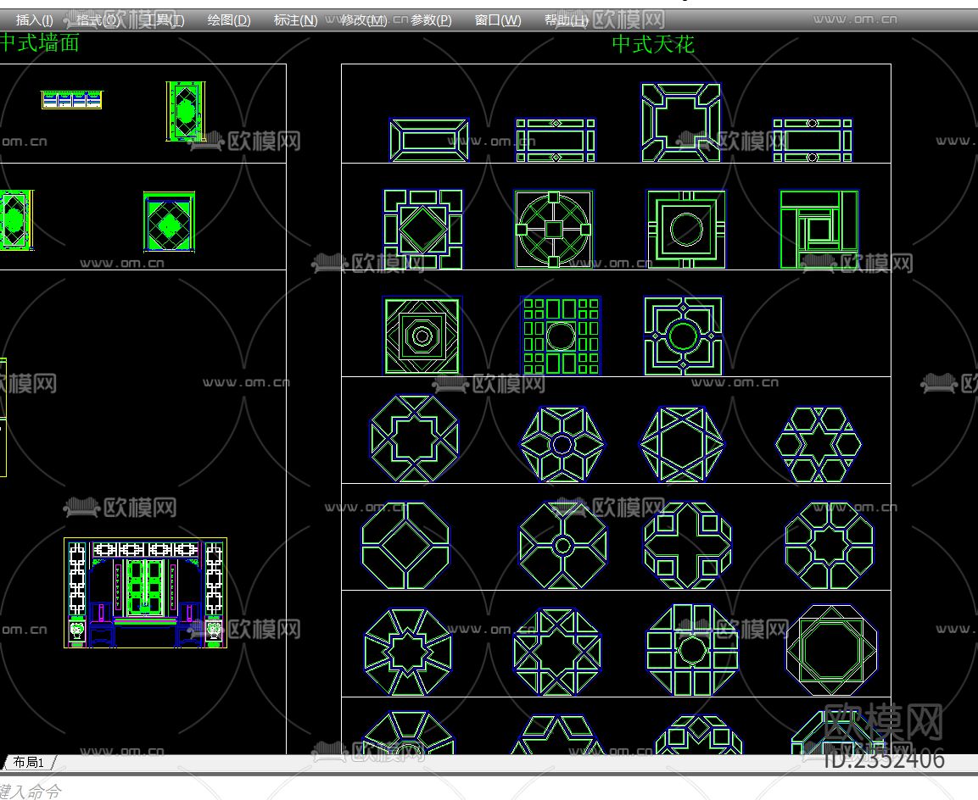Select the hexagon ceiling pattern with hexagram star
Image resolution: width=978 pixels, height=800 pixels.
682,444
